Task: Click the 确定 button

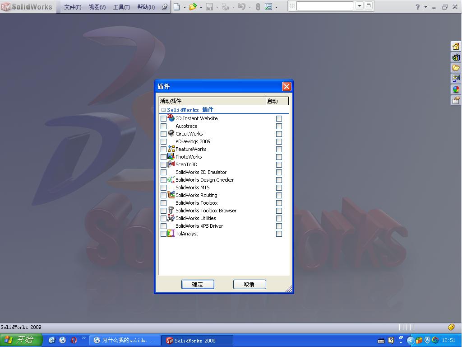Action: pos(198,285)
